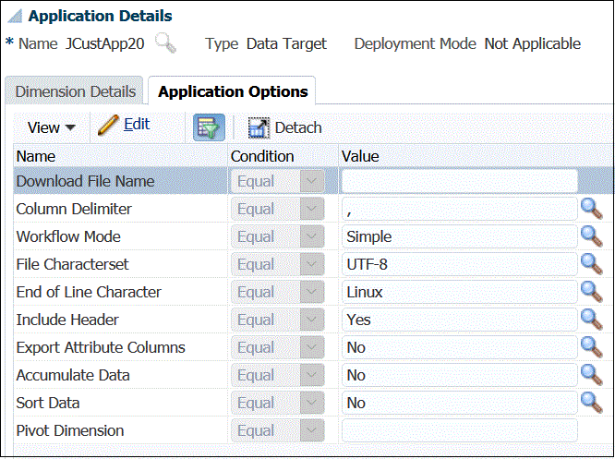615x459 pixels.
Task: Expand the View dropdown menu
Action: 51,127
